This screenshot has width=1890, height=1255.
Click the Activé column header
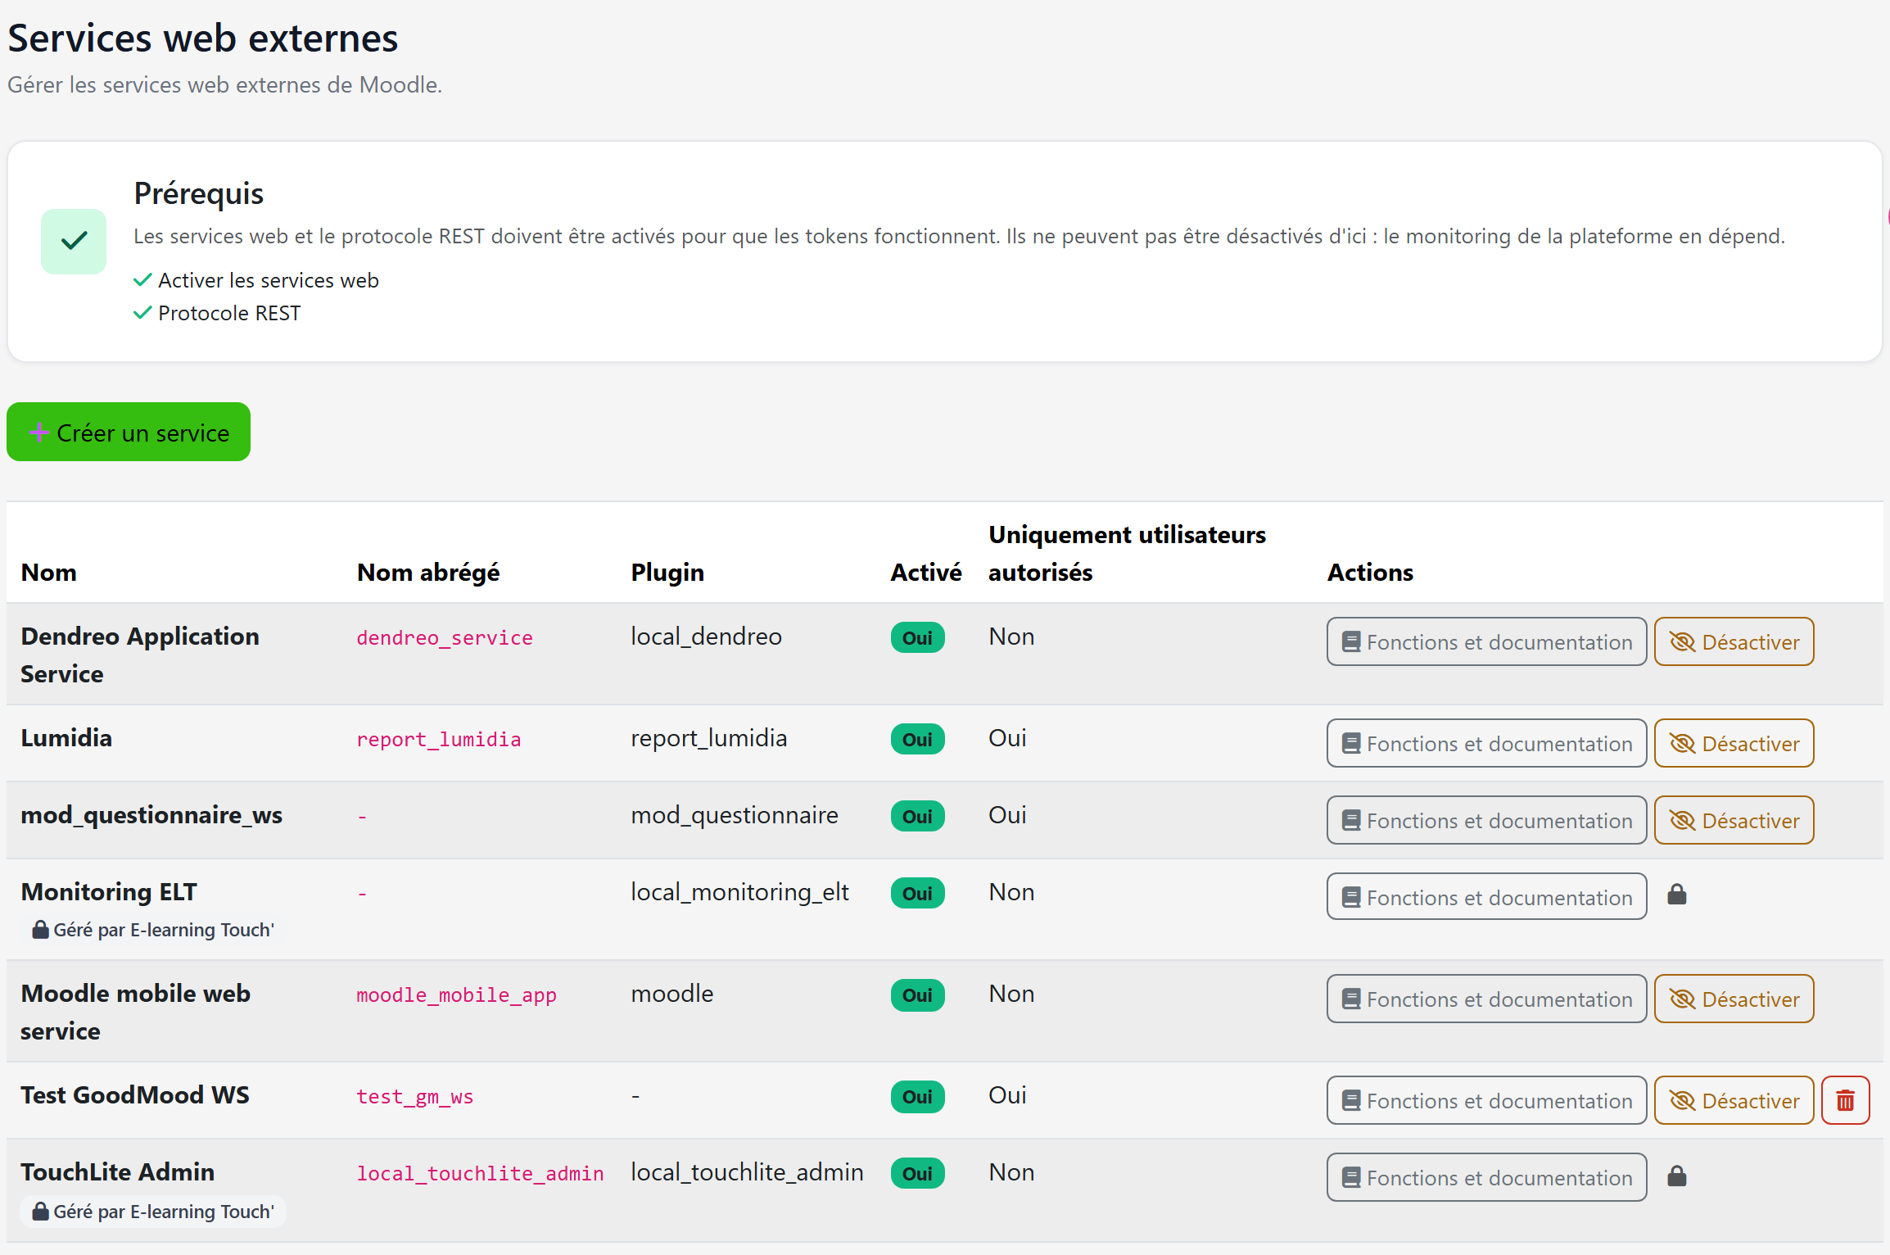coord(926,572)
